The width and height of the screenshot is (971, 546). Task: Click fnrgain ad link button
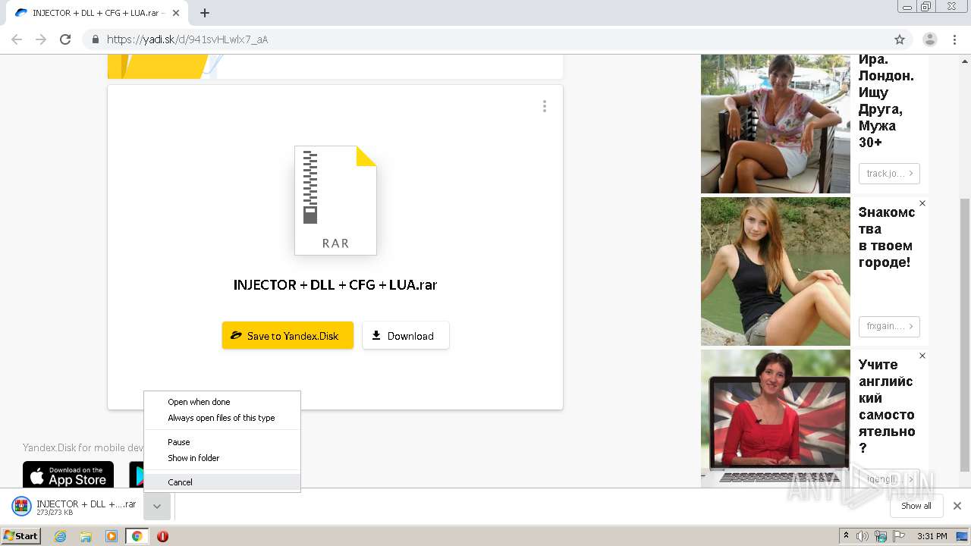point(889,326)
